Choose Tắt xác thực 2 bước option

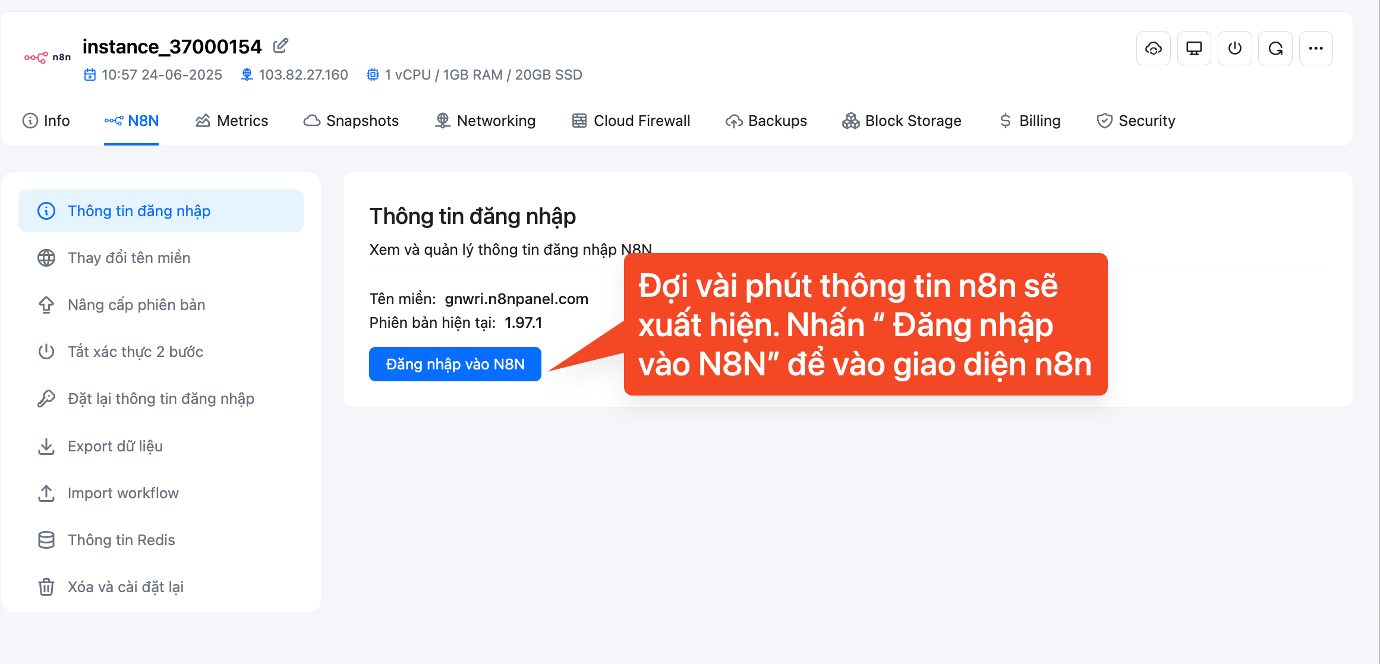tap(161, 352)
